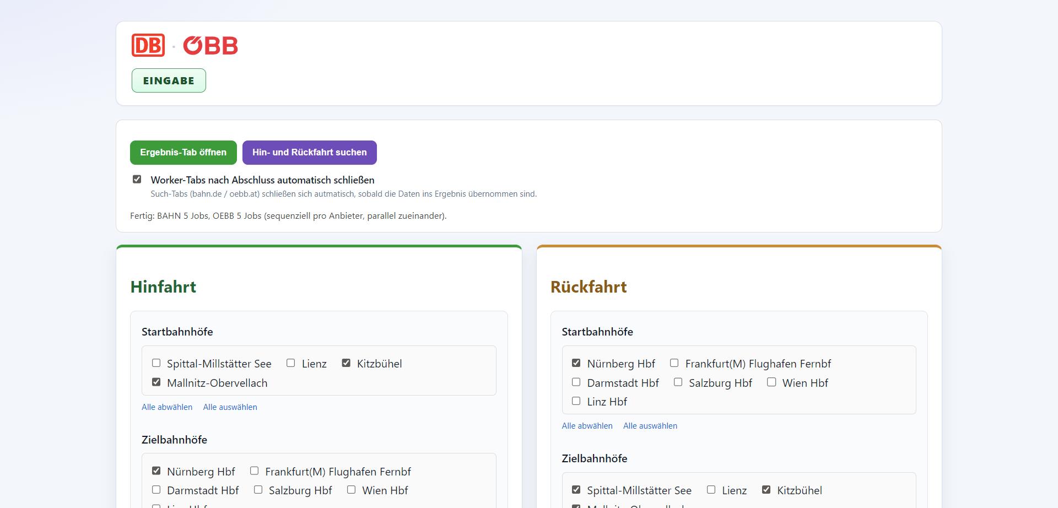Screen dimensions: 1058x508
Task: Toggle Worker-Tabs automatisch schließen checkbox
Action: click(x=137, y=179)
